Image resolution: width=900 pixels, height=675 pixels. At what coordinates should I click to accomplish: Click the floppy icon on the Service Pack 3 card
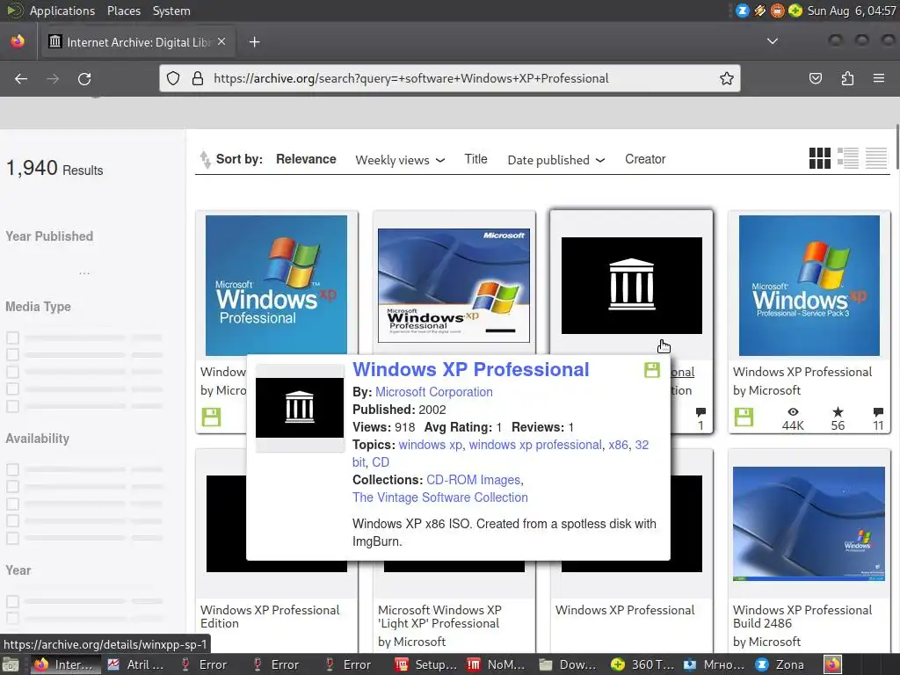(x=744, y=417)
